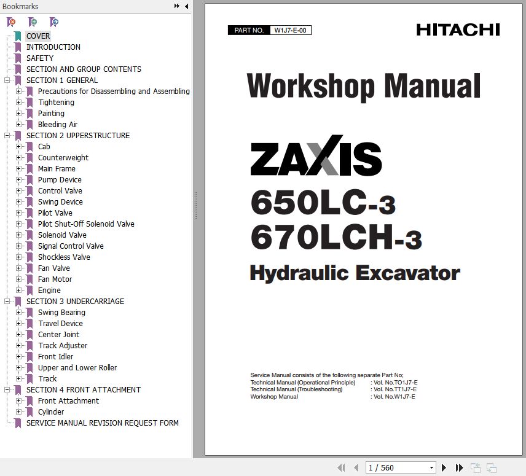
Task: Expand the Cylinder bookmark
Action: pyautogui.click(x=18, y=412)
